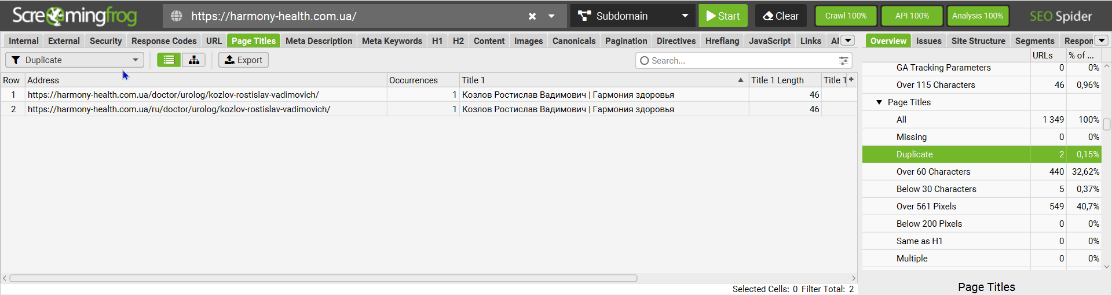Click the Title 1 sort arrow

click(741, 80)
